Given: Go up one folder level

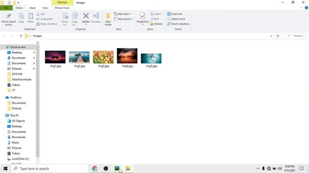Looking at the screenshot, I should (x=21, y=36).
